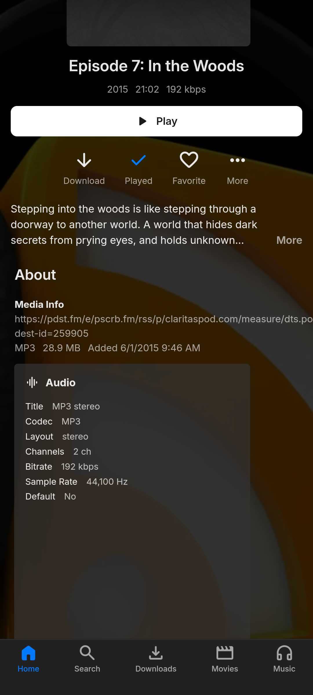
Task: Expand description with More link
Action: 289,240
